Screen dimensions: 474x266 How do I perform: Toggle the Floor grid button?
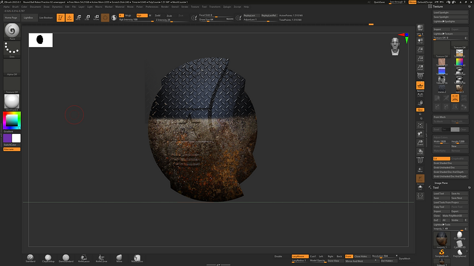pyautogui.click(x=420, y=86)
